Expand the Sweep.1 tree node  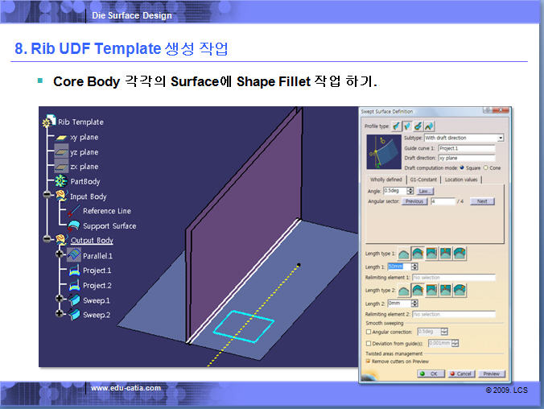pyautogui.click(x=60, y=300)
